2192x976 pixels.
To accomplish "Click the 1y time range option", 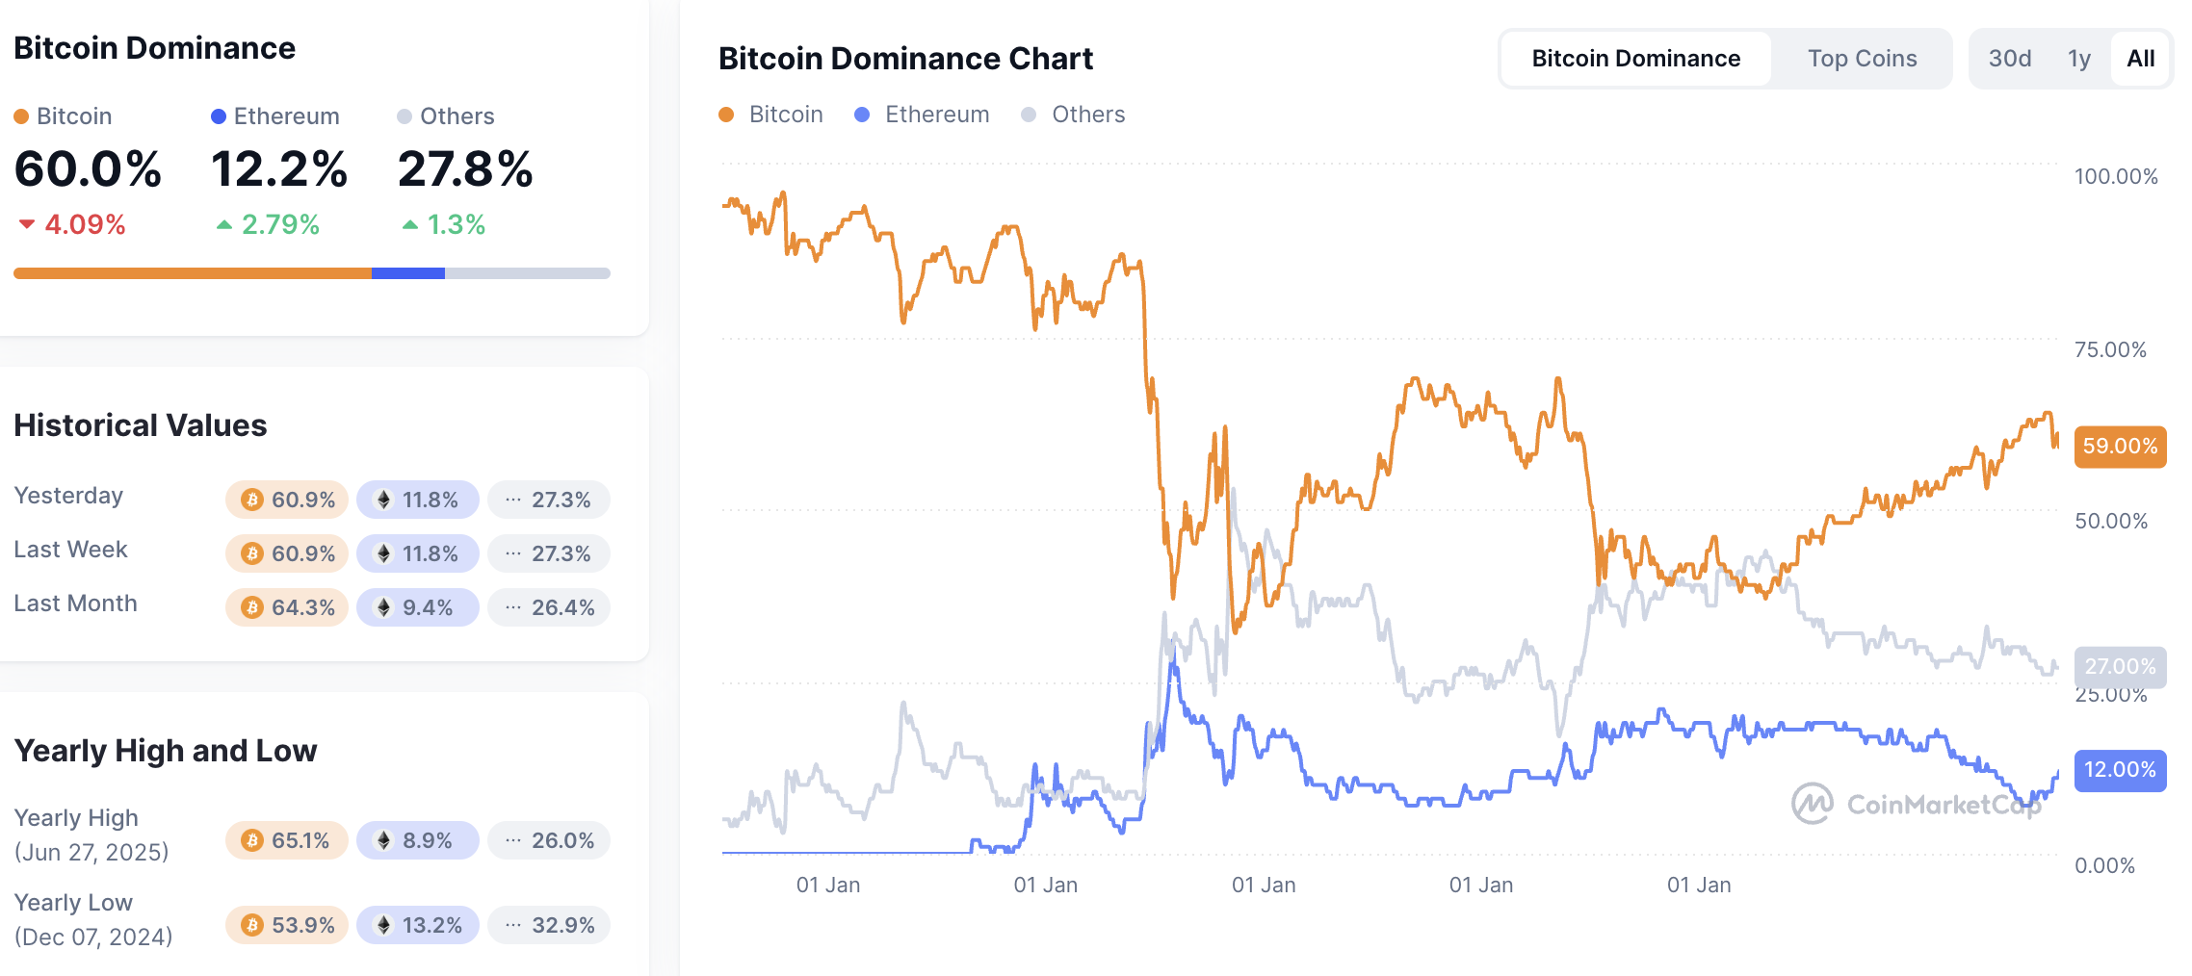I will (x=2078, y=58).
